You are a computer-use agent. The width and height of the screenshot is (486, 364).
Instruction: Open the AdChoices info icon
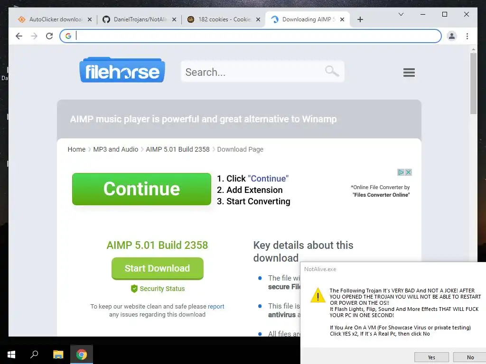click(x=401, y=172)
